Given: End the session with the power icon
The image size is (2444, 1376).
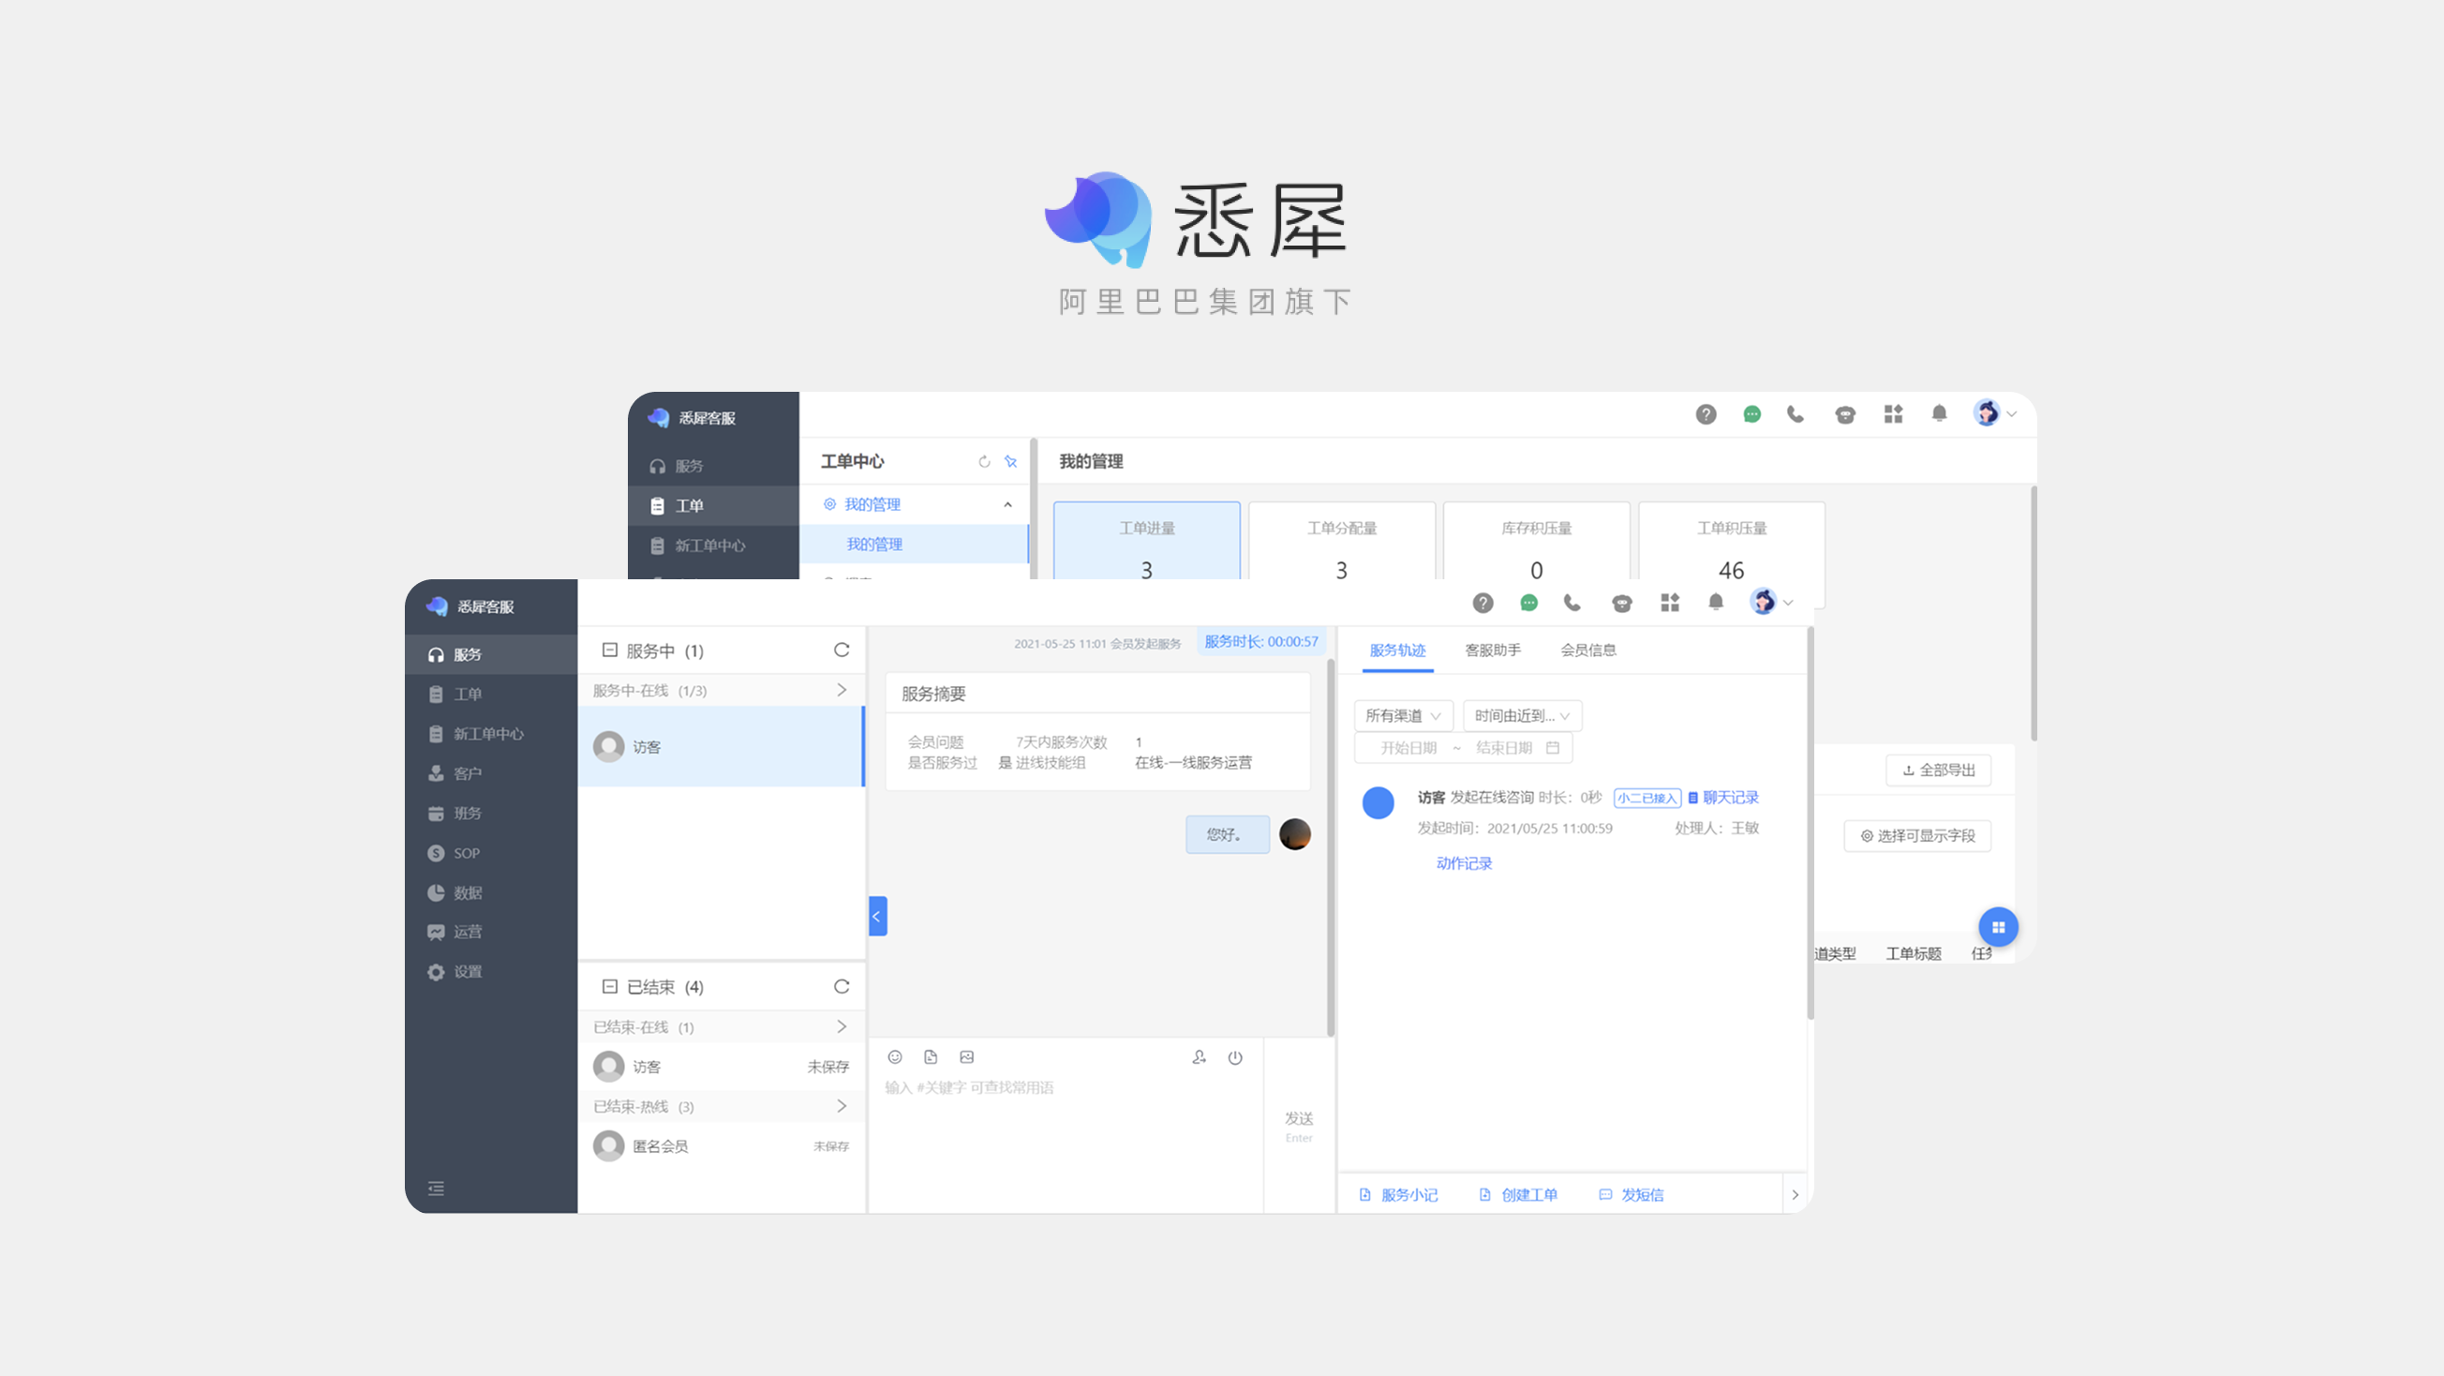Looking at the screenshot, I should click(x=1235, y=1057).
